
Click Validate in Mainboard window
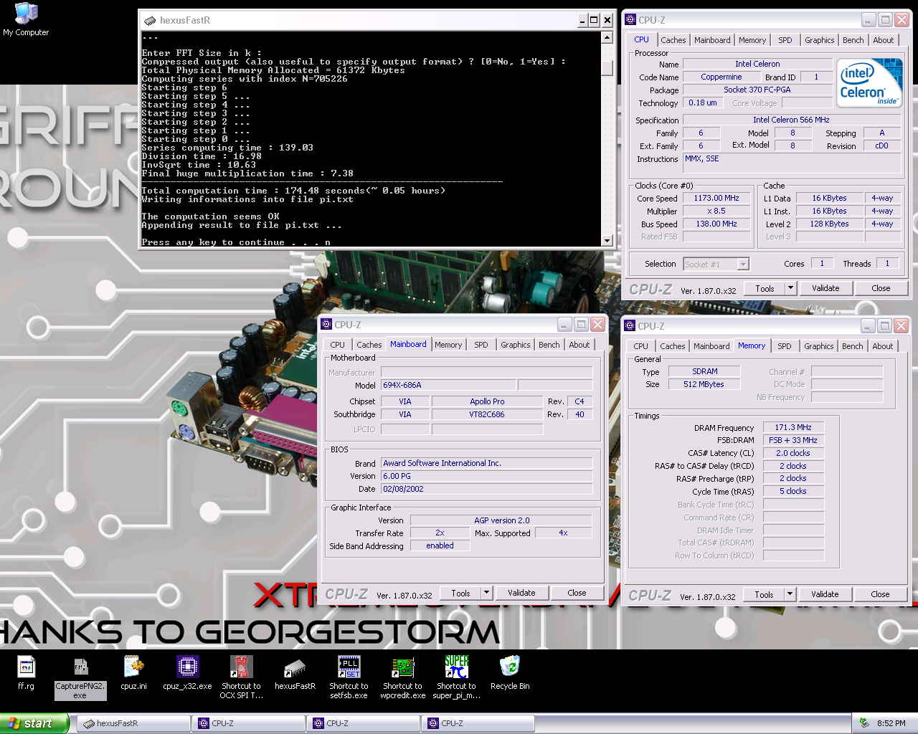(521, 593)
